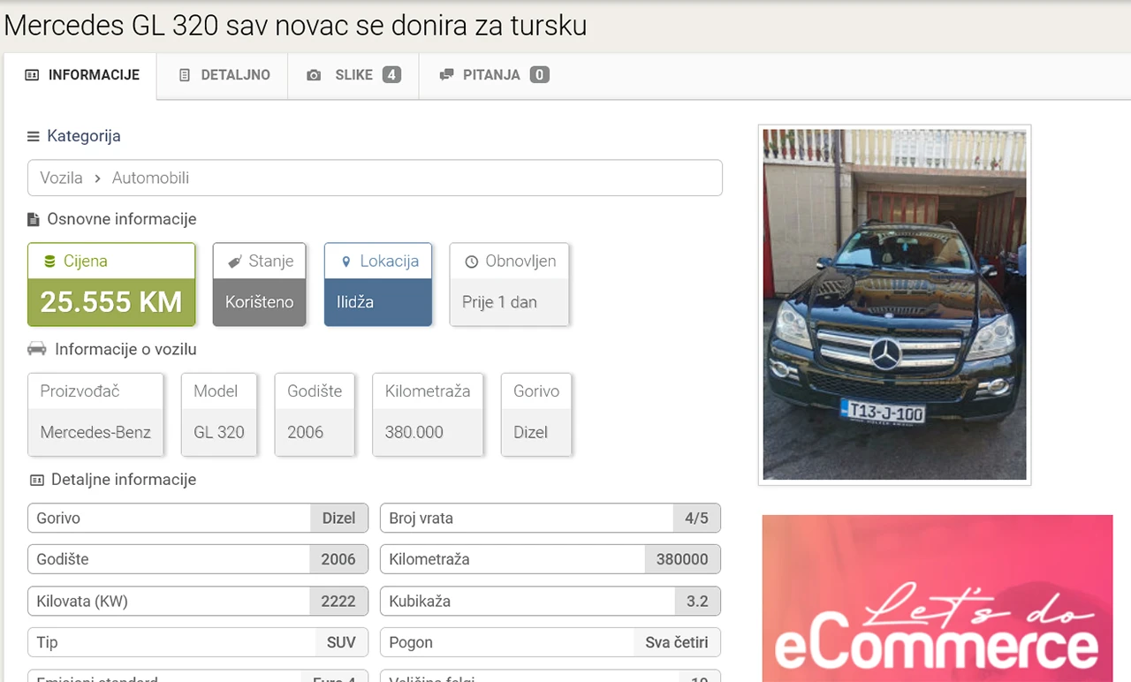Screen dimensions: 1131x682
Task: Click the car icon beside Informacije o vozilu
Action: (x=36, y=349)
